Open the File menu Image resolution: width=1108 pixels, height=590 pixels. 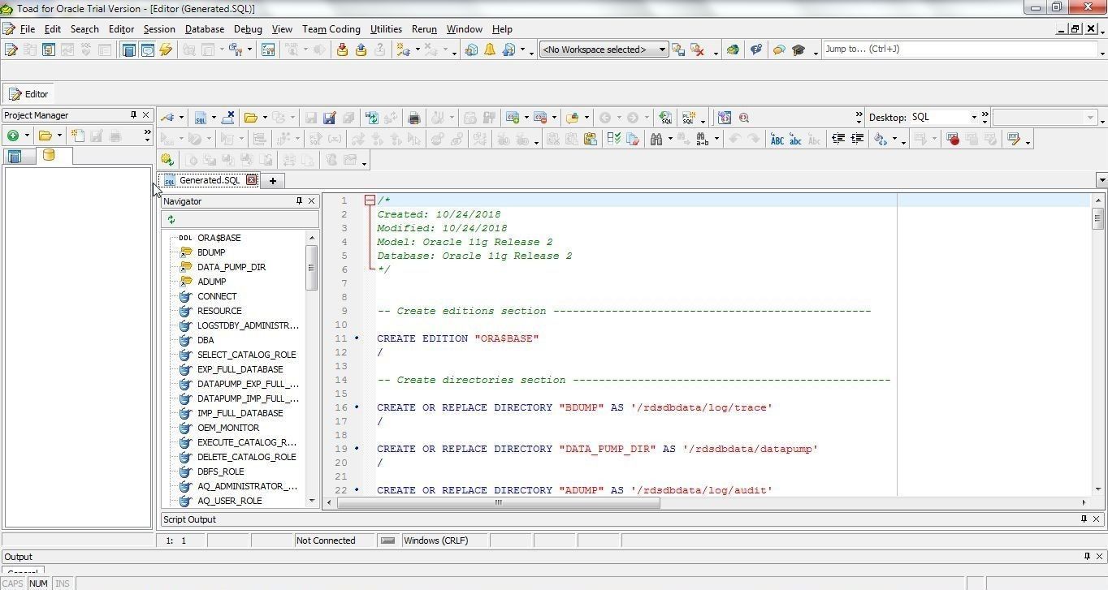pos(27,29)
